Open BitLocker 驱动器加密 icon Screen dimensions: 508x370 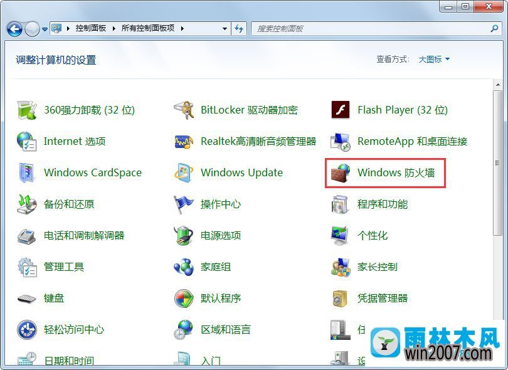tap(184, 110)
